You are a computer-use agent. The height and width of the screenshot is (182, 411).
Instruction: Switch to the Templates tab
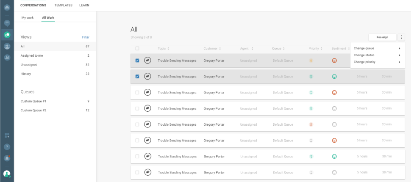pos(63,5)
